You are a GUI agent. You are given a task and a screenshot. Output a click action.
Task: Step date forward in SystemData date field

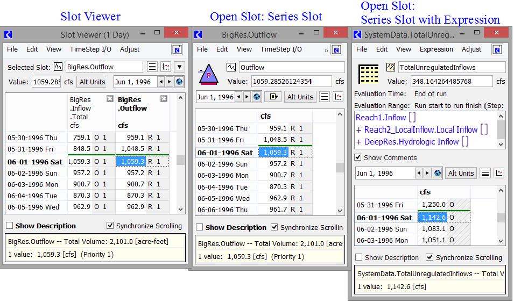[427, 173]
